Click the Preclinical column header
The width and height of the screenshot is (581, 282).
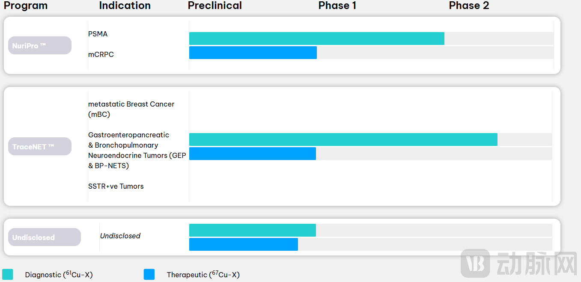(215, 6)
